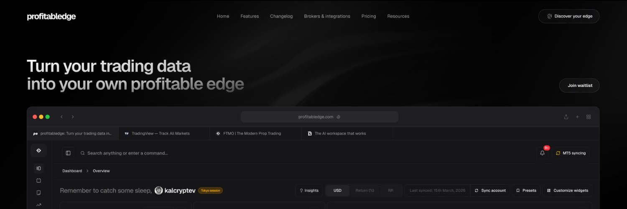627x209 pixels.
Task: Go to the Changelog page
Action: 281,16
